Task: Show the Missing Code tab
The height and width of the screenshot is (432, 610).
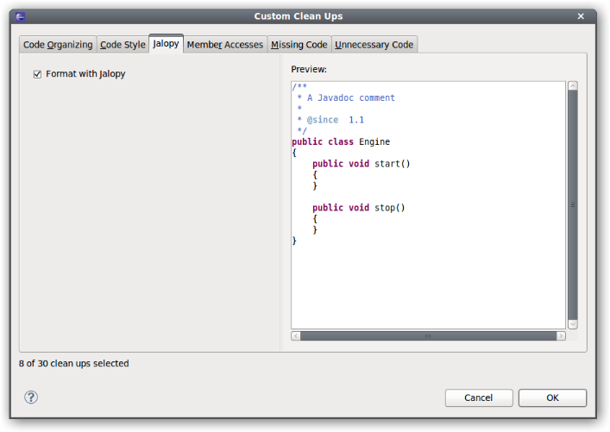Action: [x=299, y=45]
